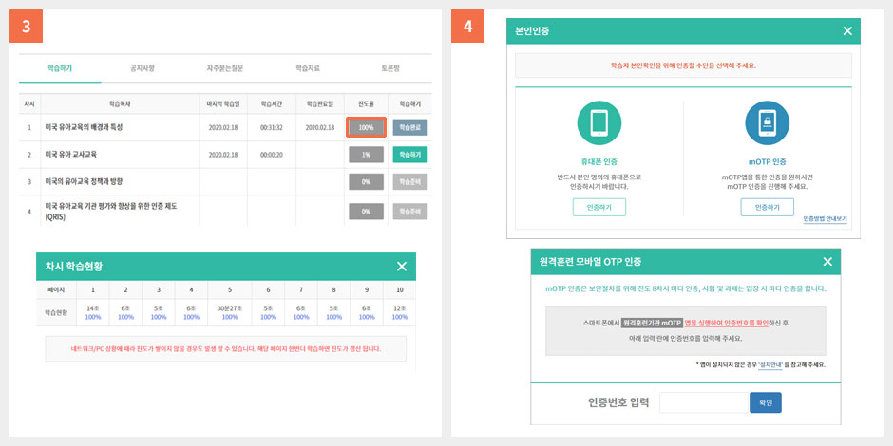This screenshot has width=893, height=446.
Task: Click the green 휴대폰 인증 phone icon
Action: (x=598, y=123)
